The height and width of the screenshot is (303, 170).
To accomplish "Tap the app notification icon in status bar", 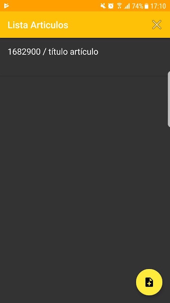I will [x=6, y=6].
